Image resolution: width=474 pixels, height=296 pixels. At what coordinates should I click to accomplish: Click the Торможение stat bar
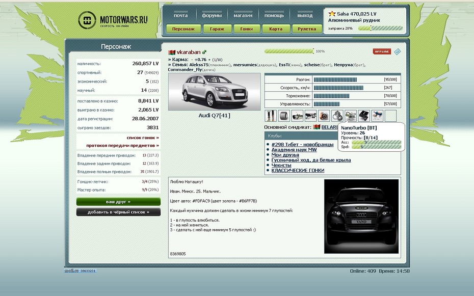(331, 96)
